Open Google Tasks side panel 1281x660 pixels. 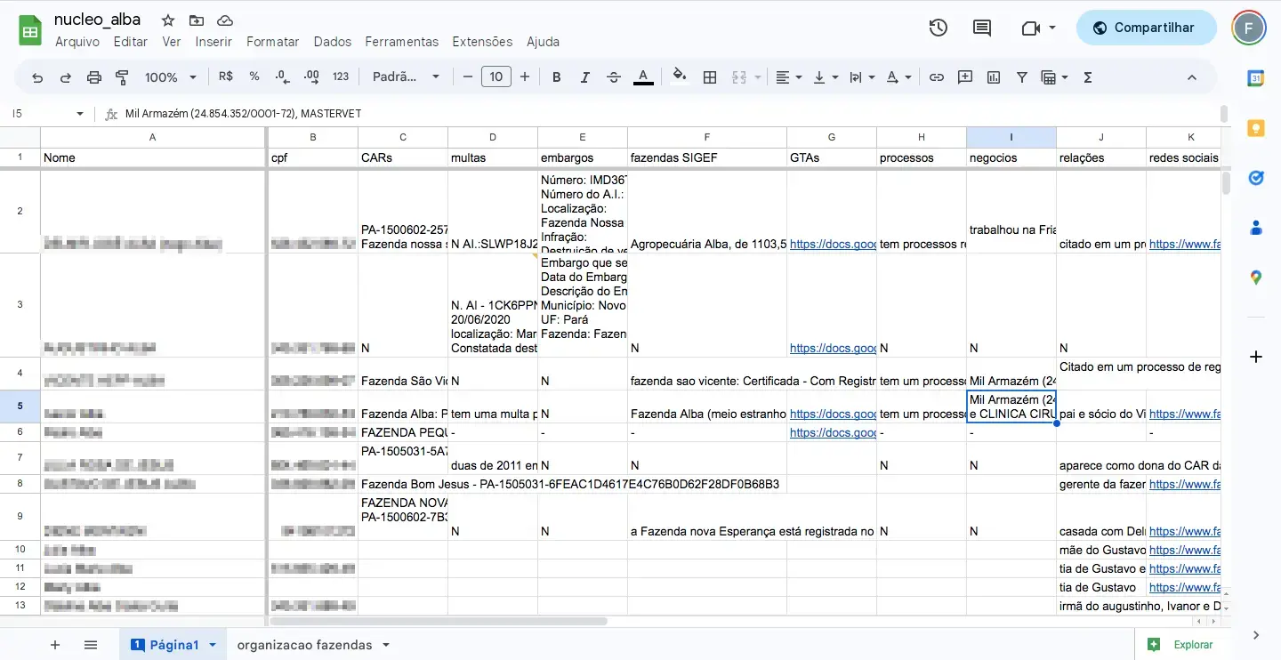point(1256,178)
